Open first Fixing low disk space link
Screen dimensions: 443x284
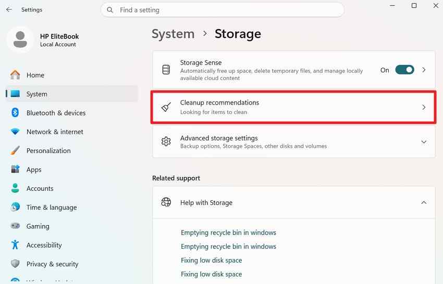click(211, 260)
